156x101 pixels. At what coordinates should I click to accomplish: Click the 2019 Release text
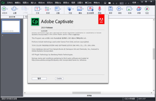point(47,28)
